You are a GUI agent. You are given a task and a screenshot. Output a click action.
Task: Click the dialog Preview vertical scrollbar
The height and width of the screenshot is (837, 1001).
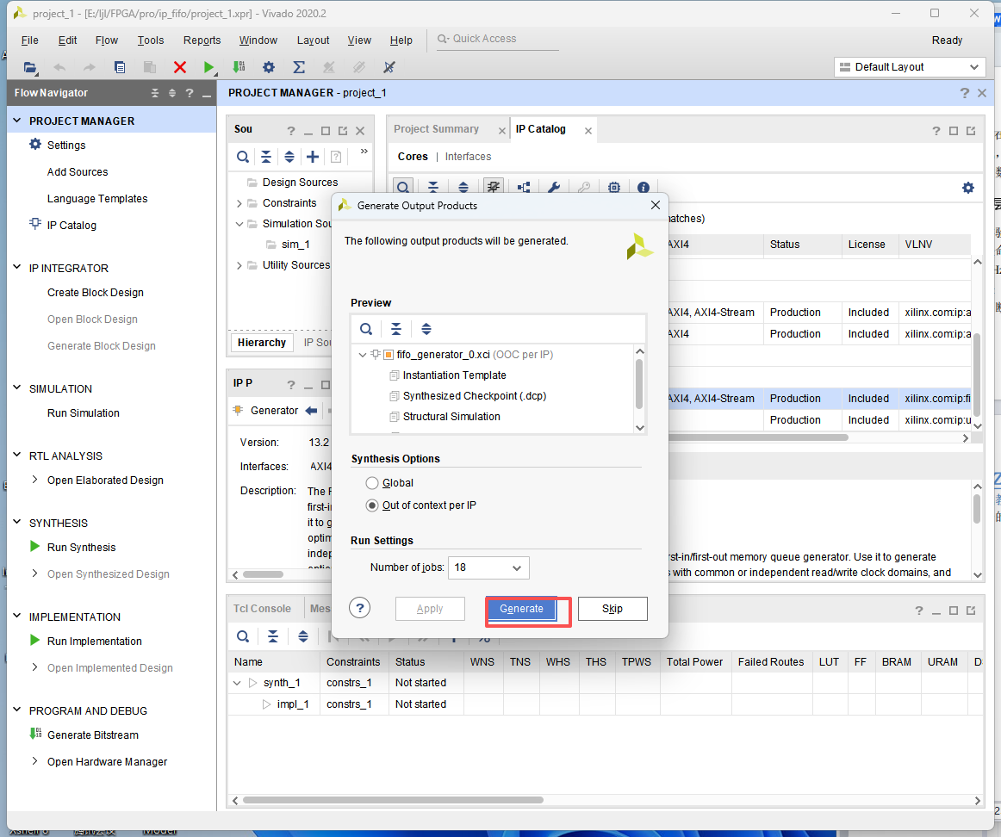coord(640,383)
